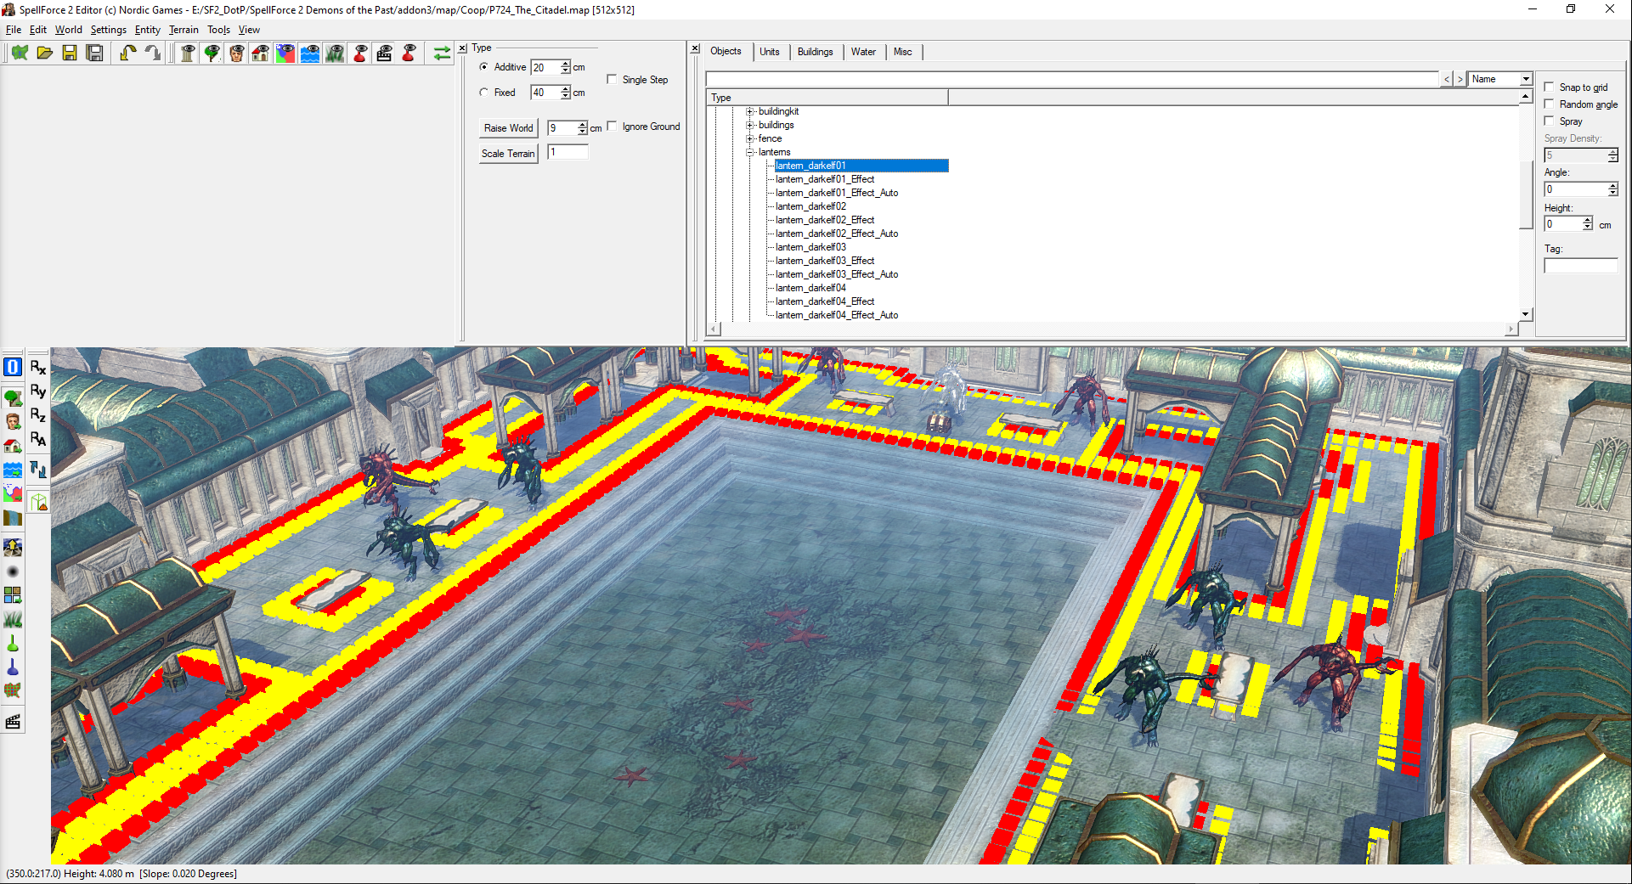Image resolution: width=1632 pixels, height=884 pixels.
Task: Click the Rz rotate Z-axis icon
Action: pos(38,414)
